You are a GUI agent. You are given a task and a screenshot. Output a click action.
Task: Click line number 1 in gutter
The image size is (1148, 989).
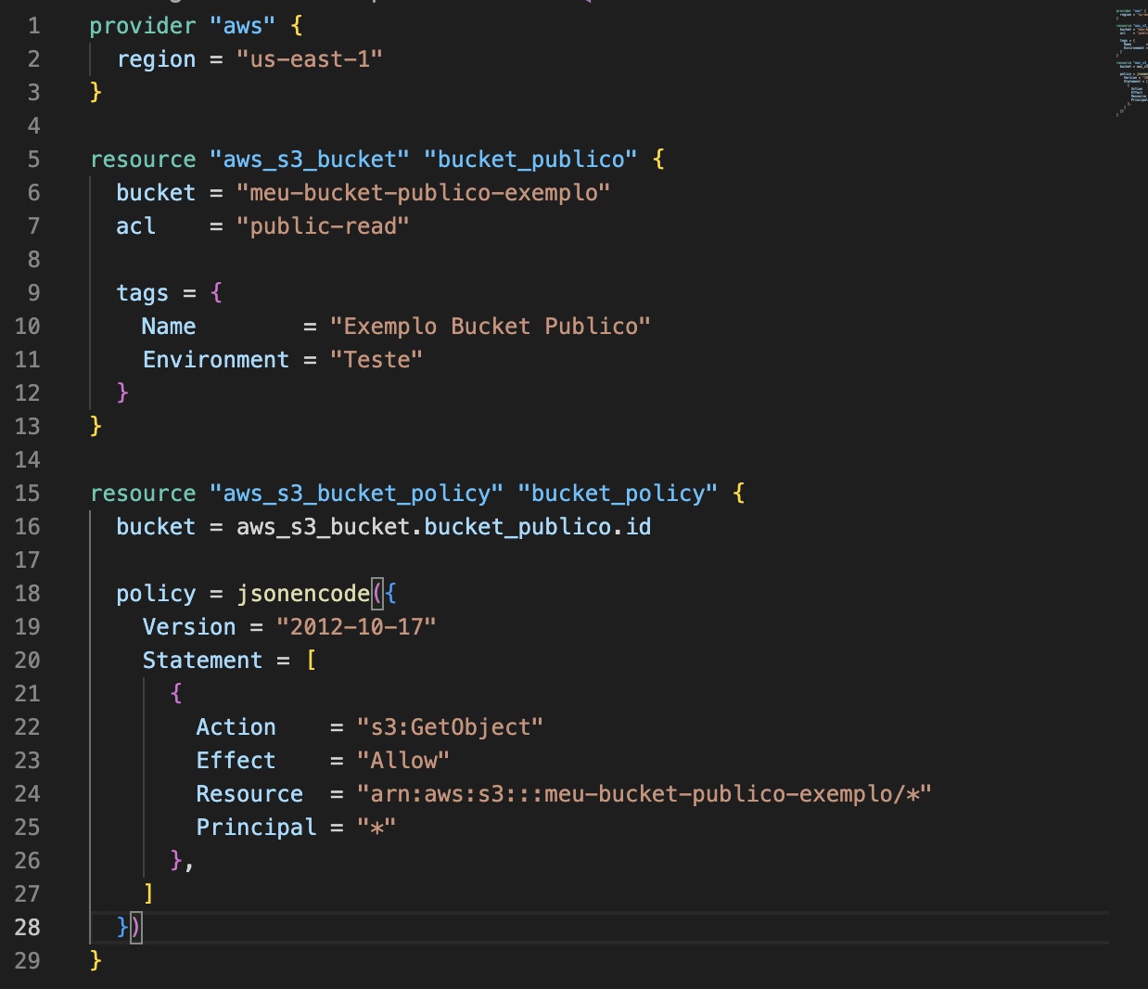33,26
